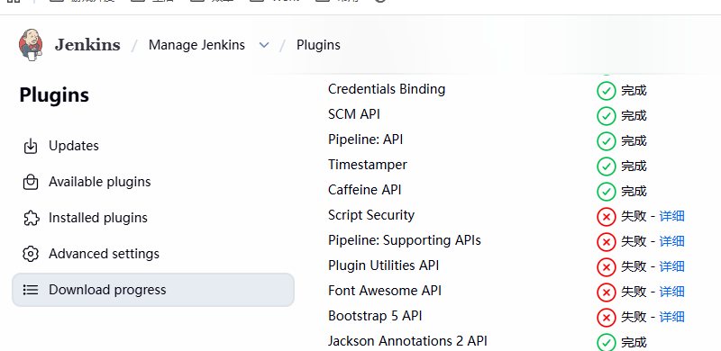The image size is (721, 351).
Task: Click the Timestamper plugin name
Action: 368,165
